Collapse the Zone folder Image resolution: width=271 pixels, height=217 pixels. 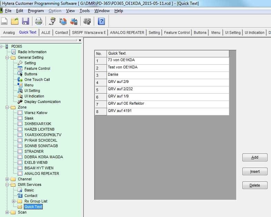7,107
